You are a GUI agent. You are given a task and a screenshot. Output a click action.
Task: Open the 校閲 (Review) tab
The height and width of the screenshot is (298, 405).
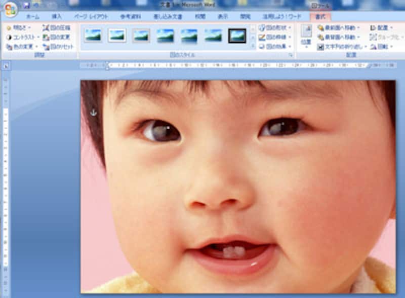200,17
